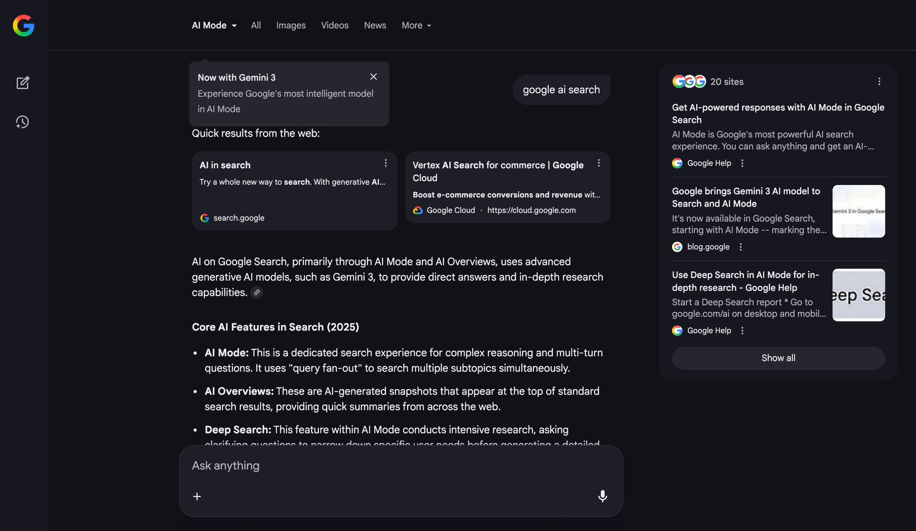
Task: Open AI Mode history clock icon
Action: [22, 122]
